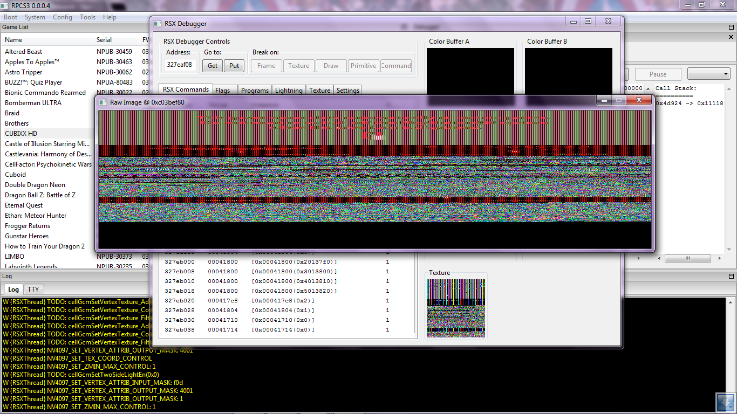Screen dimensions: 737x414
Task: Open the Help menu
Action: point(110,17)
